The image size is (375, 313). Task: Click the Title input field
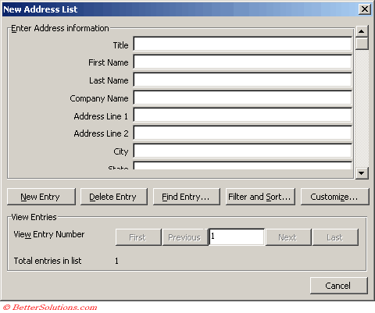pyautogui.click(x=242, y=44)
